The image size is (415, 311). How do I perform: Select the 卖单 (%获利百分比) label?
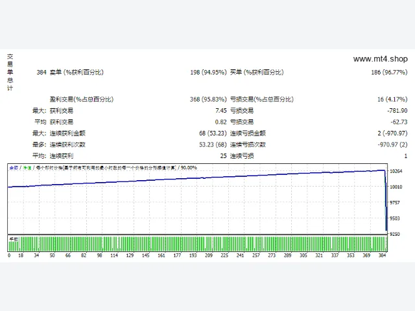[77, 72]
